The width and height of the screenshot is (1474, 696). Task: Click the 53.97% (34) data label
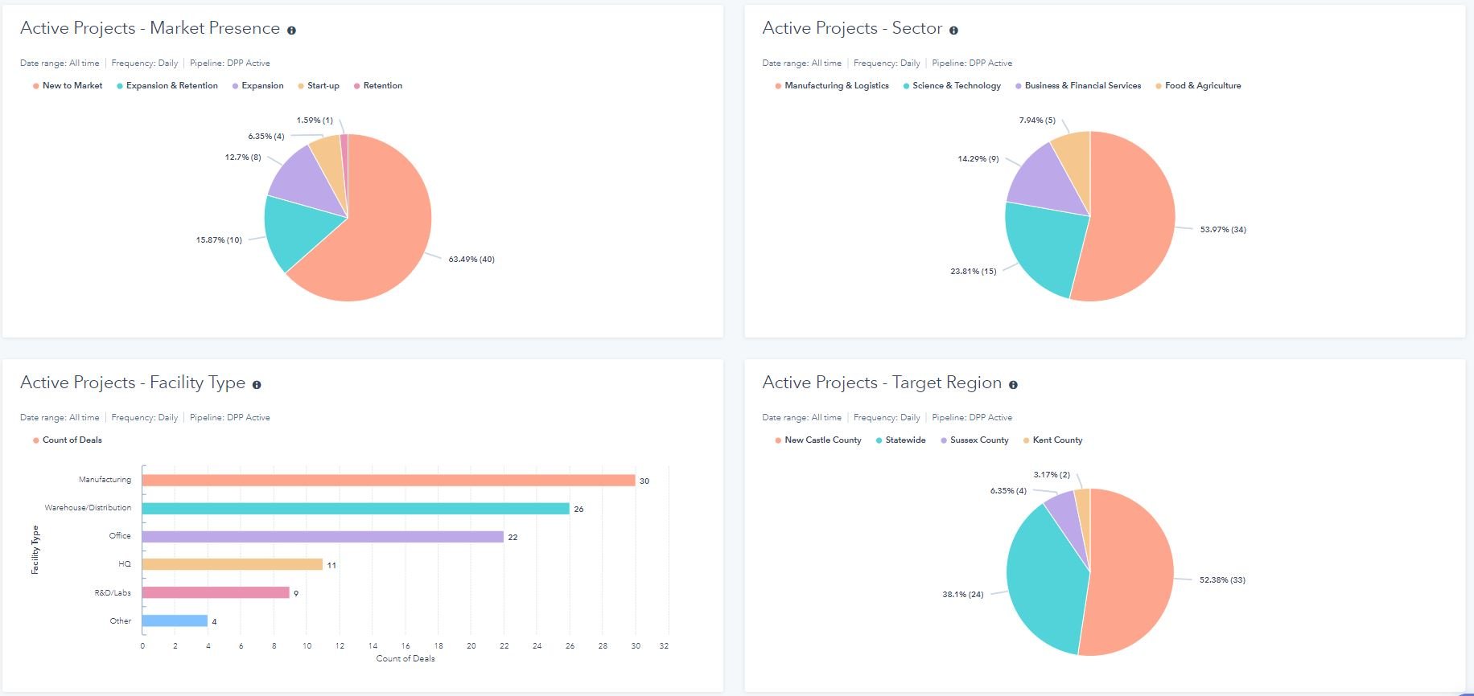coord(1223,230)
